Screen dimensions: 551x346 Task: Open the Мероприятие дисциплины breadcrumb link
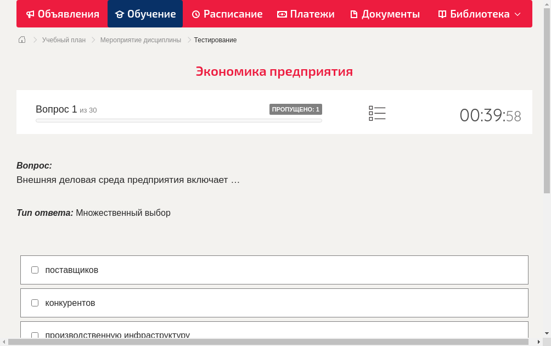[x=140, y=40]
